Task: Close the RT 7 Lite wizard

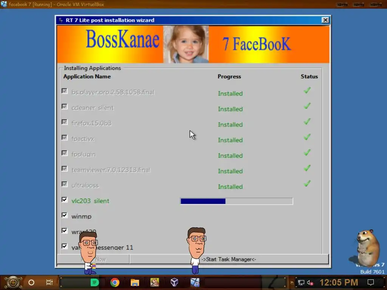Action: 325,20
